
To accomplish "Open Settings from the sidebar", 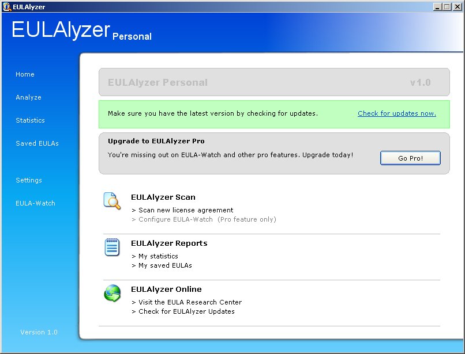I will pyautogui.click(x=29, y=180).
